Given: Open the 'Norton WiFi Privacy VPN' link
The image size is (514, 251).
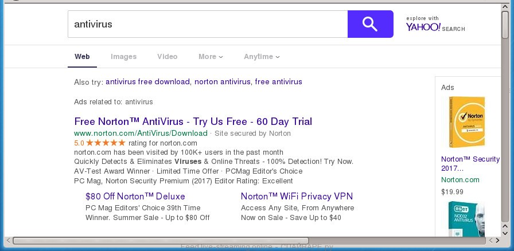Looking at the screenshot, I should pyautogui.click(x=297, y=197).
